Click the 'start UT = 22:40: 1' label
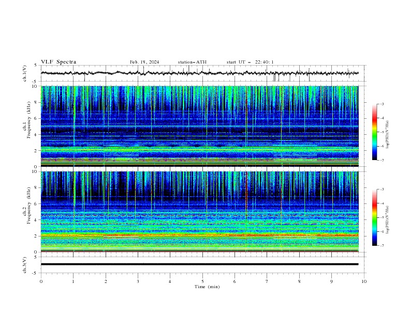Image resolution: width=410 pixels, height=316 pixels. [x=250, y=62]
